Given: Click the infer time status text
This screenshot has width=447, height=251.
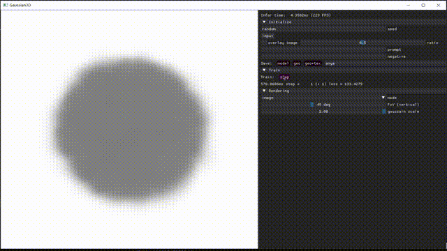Looking at the screenshot, I should (x=295, y=15).
